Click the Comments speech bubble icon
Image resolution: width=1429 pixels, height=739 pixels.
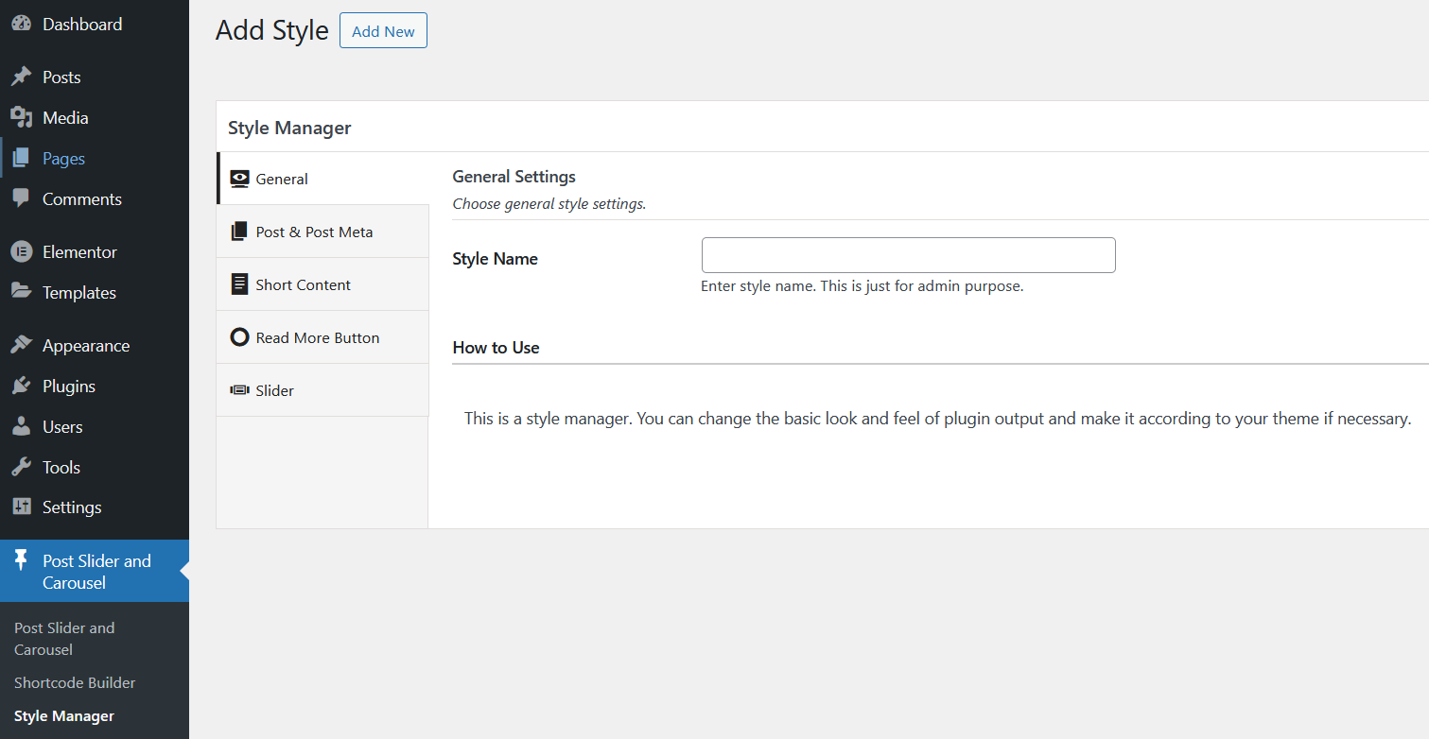click(21, 199)
